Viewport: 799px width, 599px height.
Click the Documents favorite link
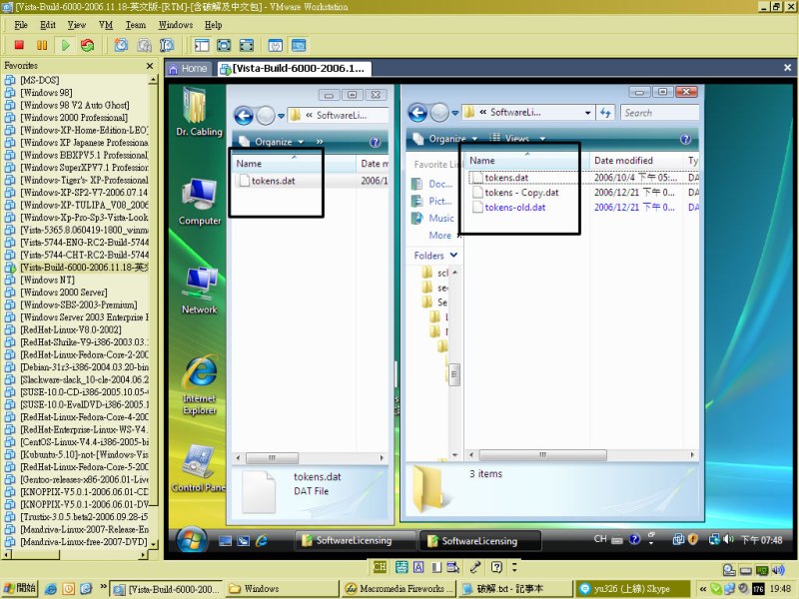[x=433, y=184]
